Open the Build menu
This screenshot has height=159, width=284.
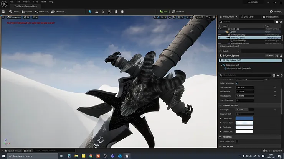point(43,2)
